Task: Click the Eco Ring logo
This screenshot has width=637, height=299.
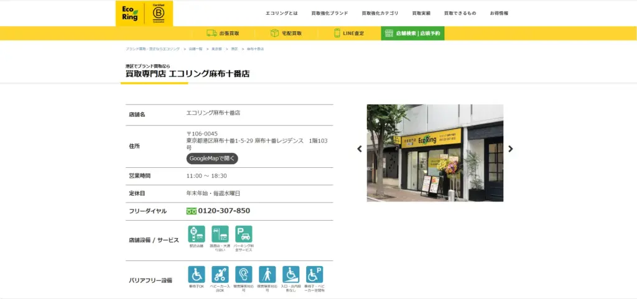Action: pos(129,13)
